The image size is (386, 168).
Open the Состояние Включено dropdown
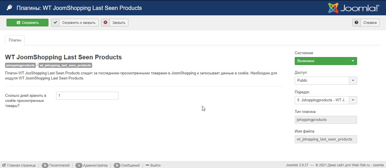[326, 61]
